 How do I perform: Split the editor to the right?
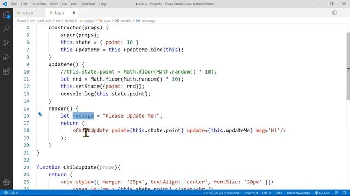(x=334, y=13)
